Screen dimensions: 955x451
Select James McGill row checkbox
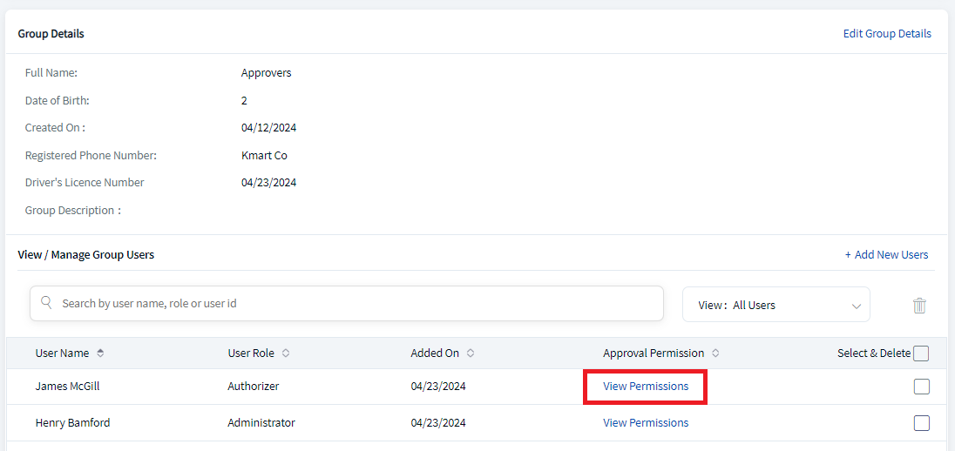tap(922, 387)
